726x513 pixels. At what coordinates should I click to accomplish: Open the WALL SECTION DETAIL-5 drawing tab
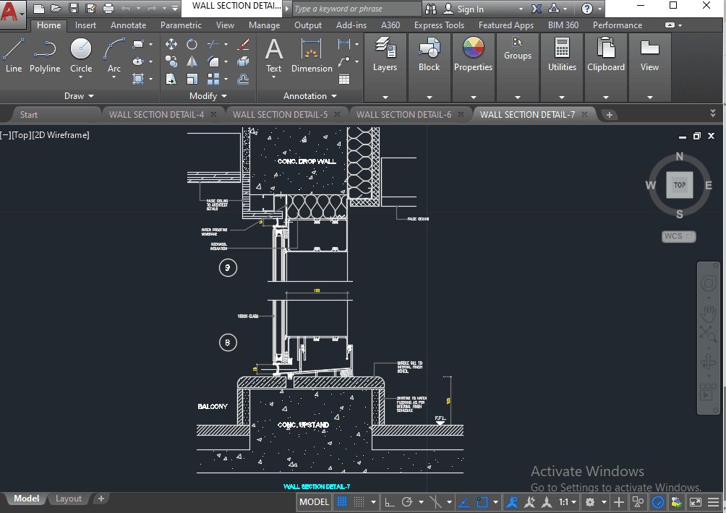(x=280, y=114)
